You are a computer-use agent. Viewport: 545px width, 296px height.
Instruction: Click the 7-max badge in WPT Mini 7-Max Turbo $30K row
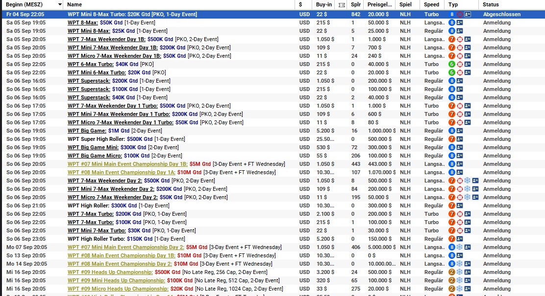point(452,231)
